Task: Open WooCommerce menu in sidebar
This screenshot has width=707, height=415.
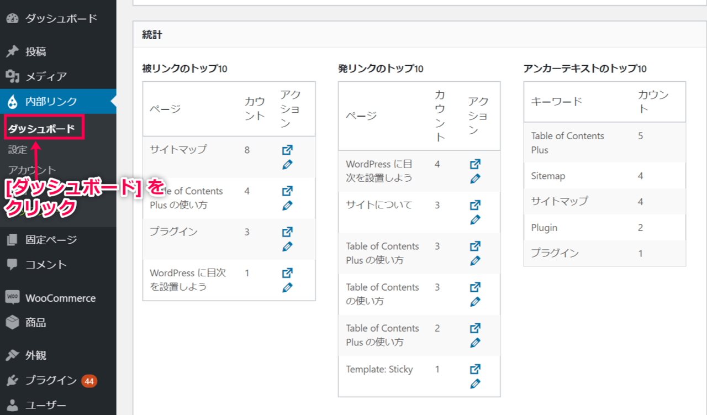Action: (60, 298)
